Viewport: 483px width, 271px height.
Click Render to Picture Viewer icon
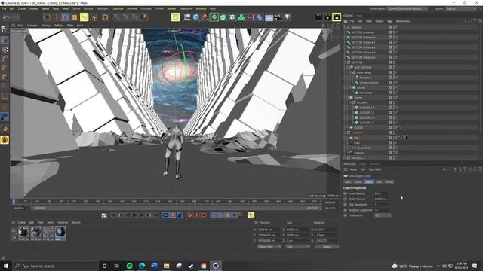click(x=328, y=17)
